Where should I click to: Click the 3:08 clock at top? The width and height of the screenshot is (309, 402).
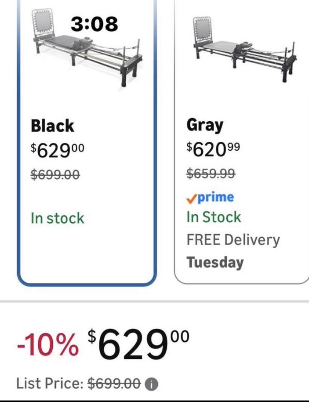point(94,24)
